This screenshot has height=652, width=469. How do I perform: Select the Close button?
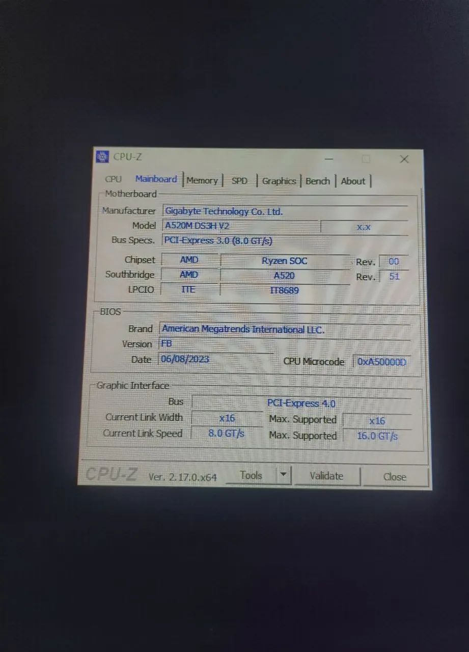[x=394, y=477]
